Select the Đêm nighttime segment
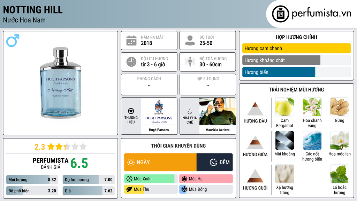The width and height of the screenshot is (357, 201). click(214, 162)
